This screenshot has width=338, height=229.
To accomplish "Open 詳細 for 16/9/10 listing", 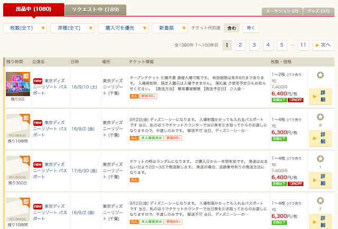I will coord(321,96).
